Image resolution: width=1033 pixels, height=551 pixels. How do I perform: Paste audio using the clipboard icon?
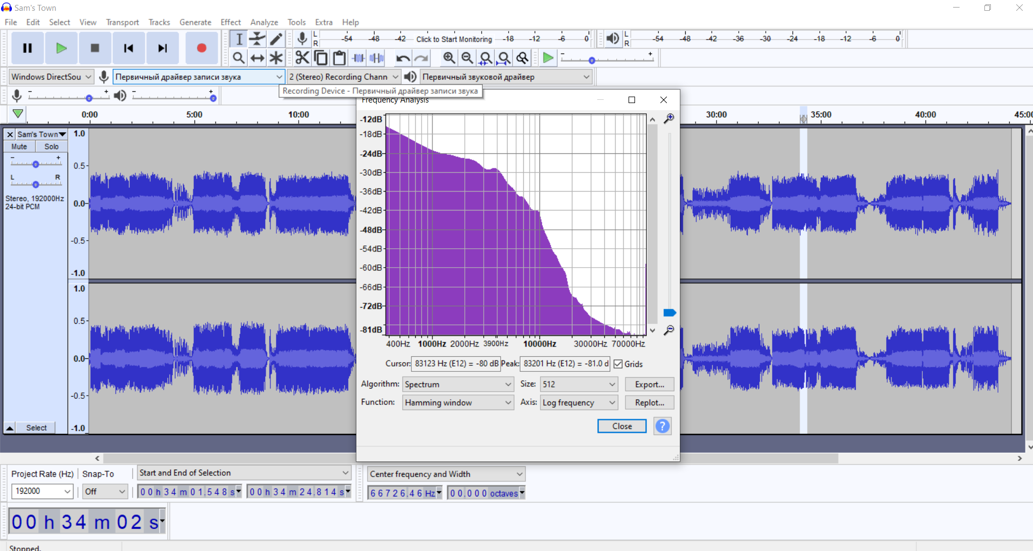(339, 58)
